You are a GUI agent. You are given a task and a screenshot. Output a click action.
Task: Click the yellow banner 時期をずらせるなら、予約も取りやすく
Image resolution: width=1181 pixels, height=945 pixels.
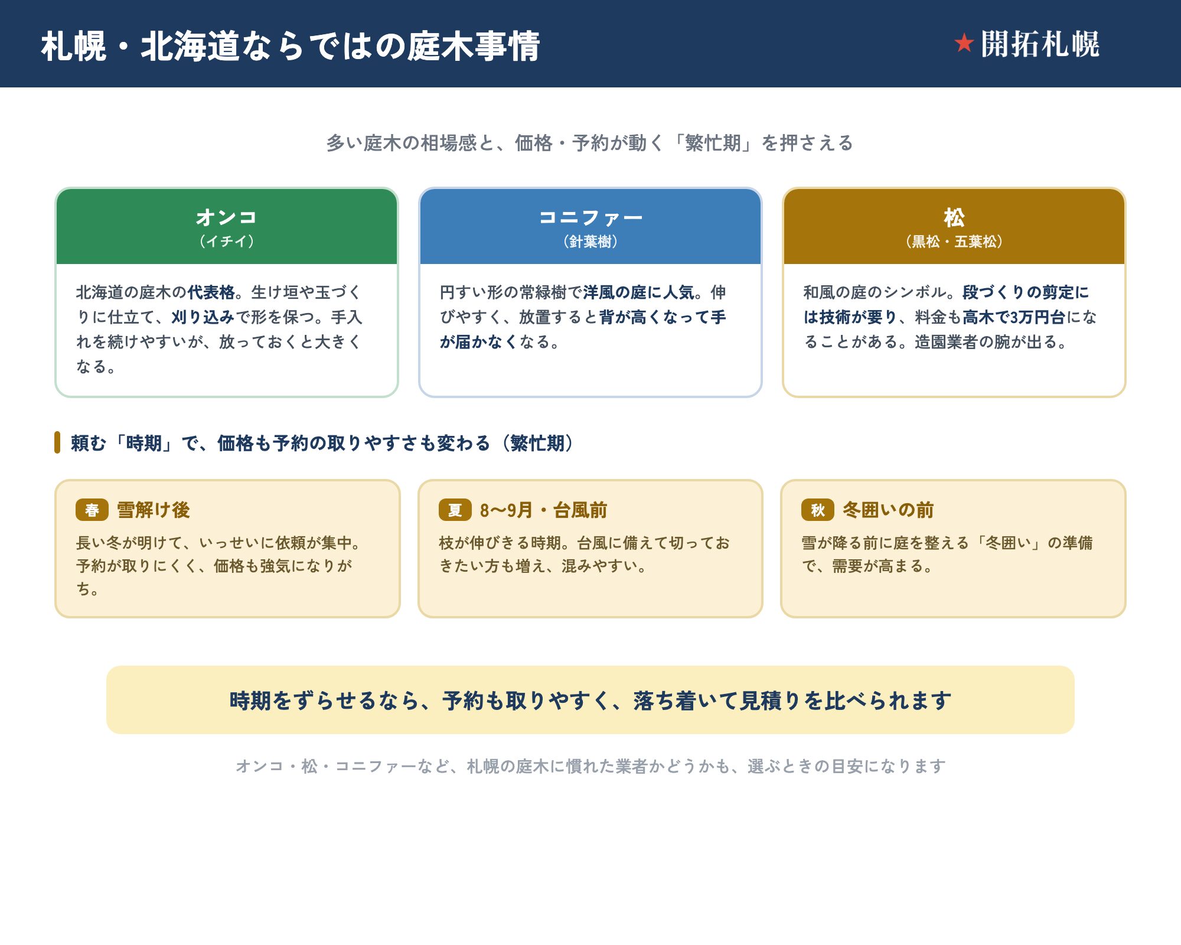[590, 700]
